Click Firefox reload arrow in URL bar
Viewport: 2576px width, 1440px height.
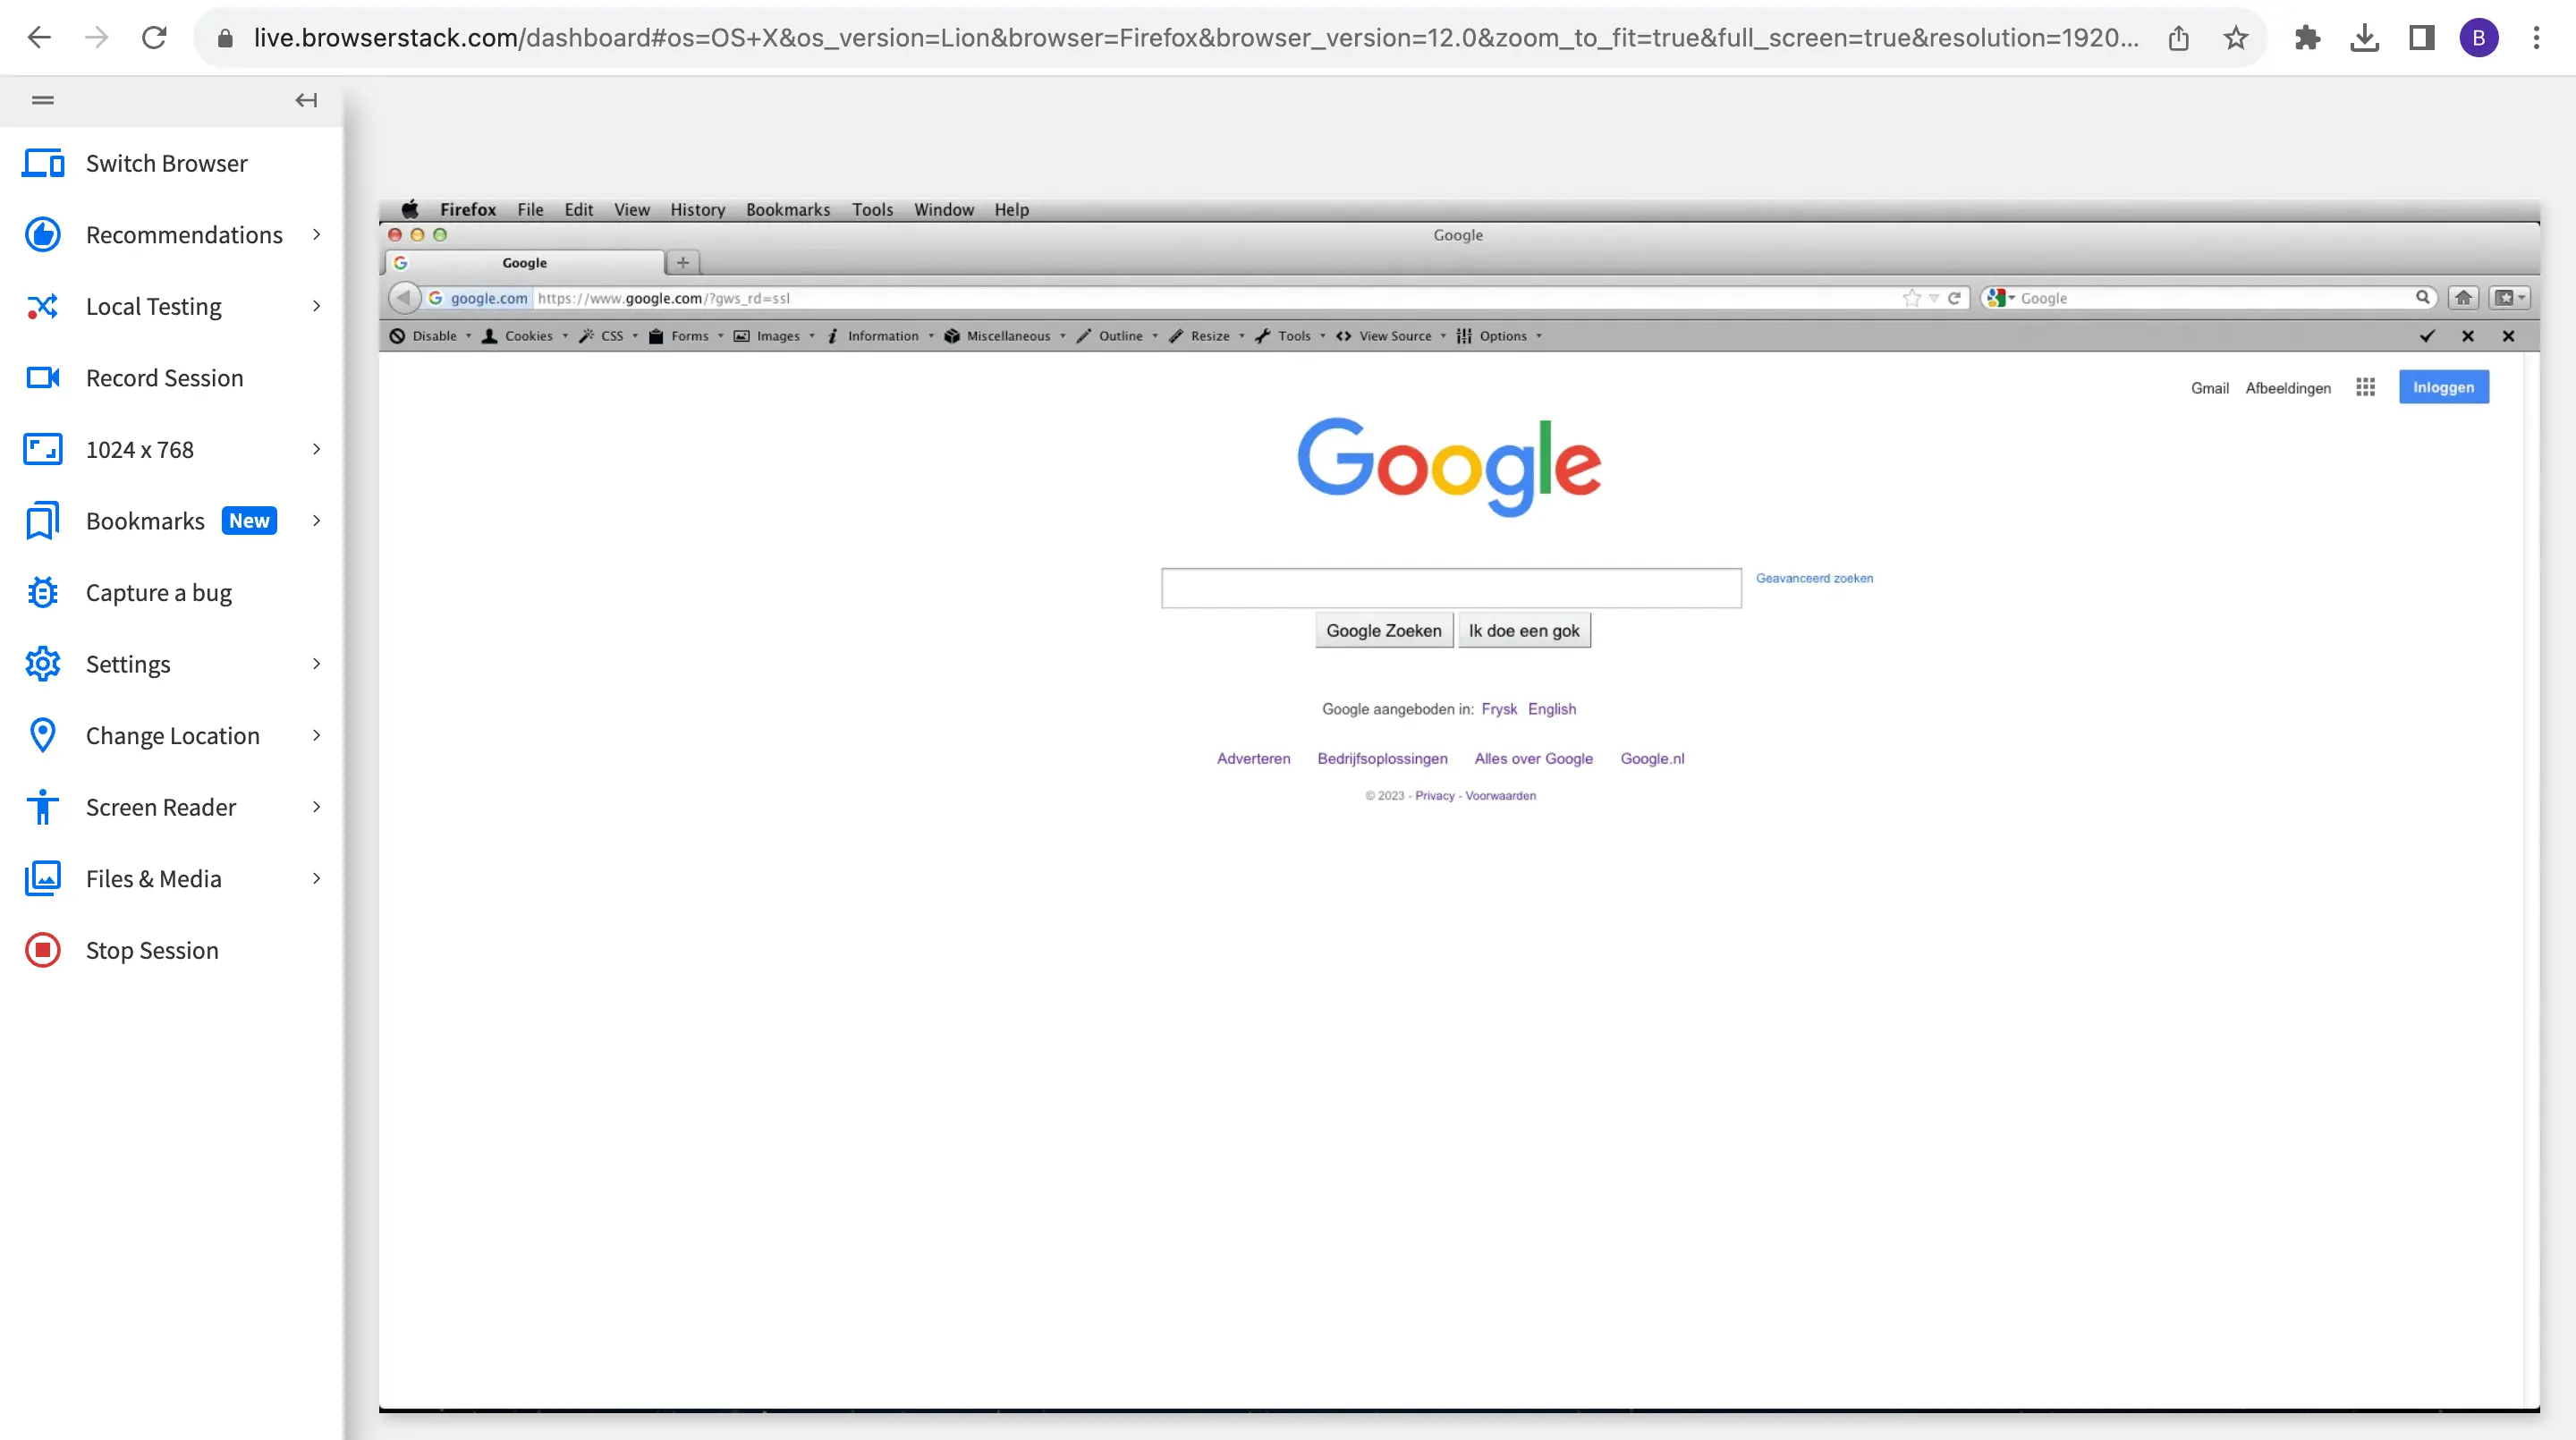point(1954,298)
